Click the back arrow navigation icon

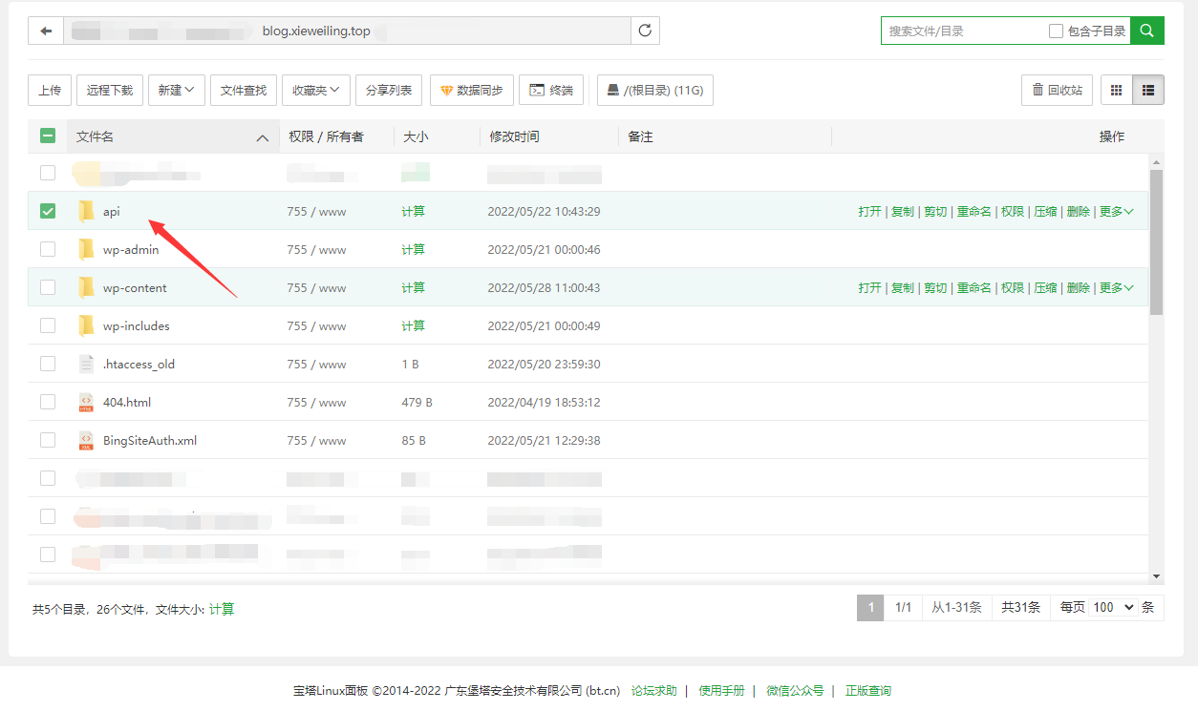pyautogui.click(x=46, y=31)
